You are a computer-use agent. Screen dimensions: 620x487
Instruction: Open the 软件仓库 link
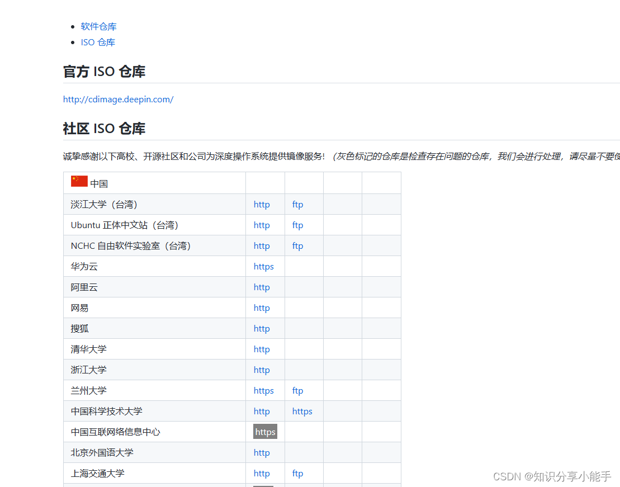98,26
